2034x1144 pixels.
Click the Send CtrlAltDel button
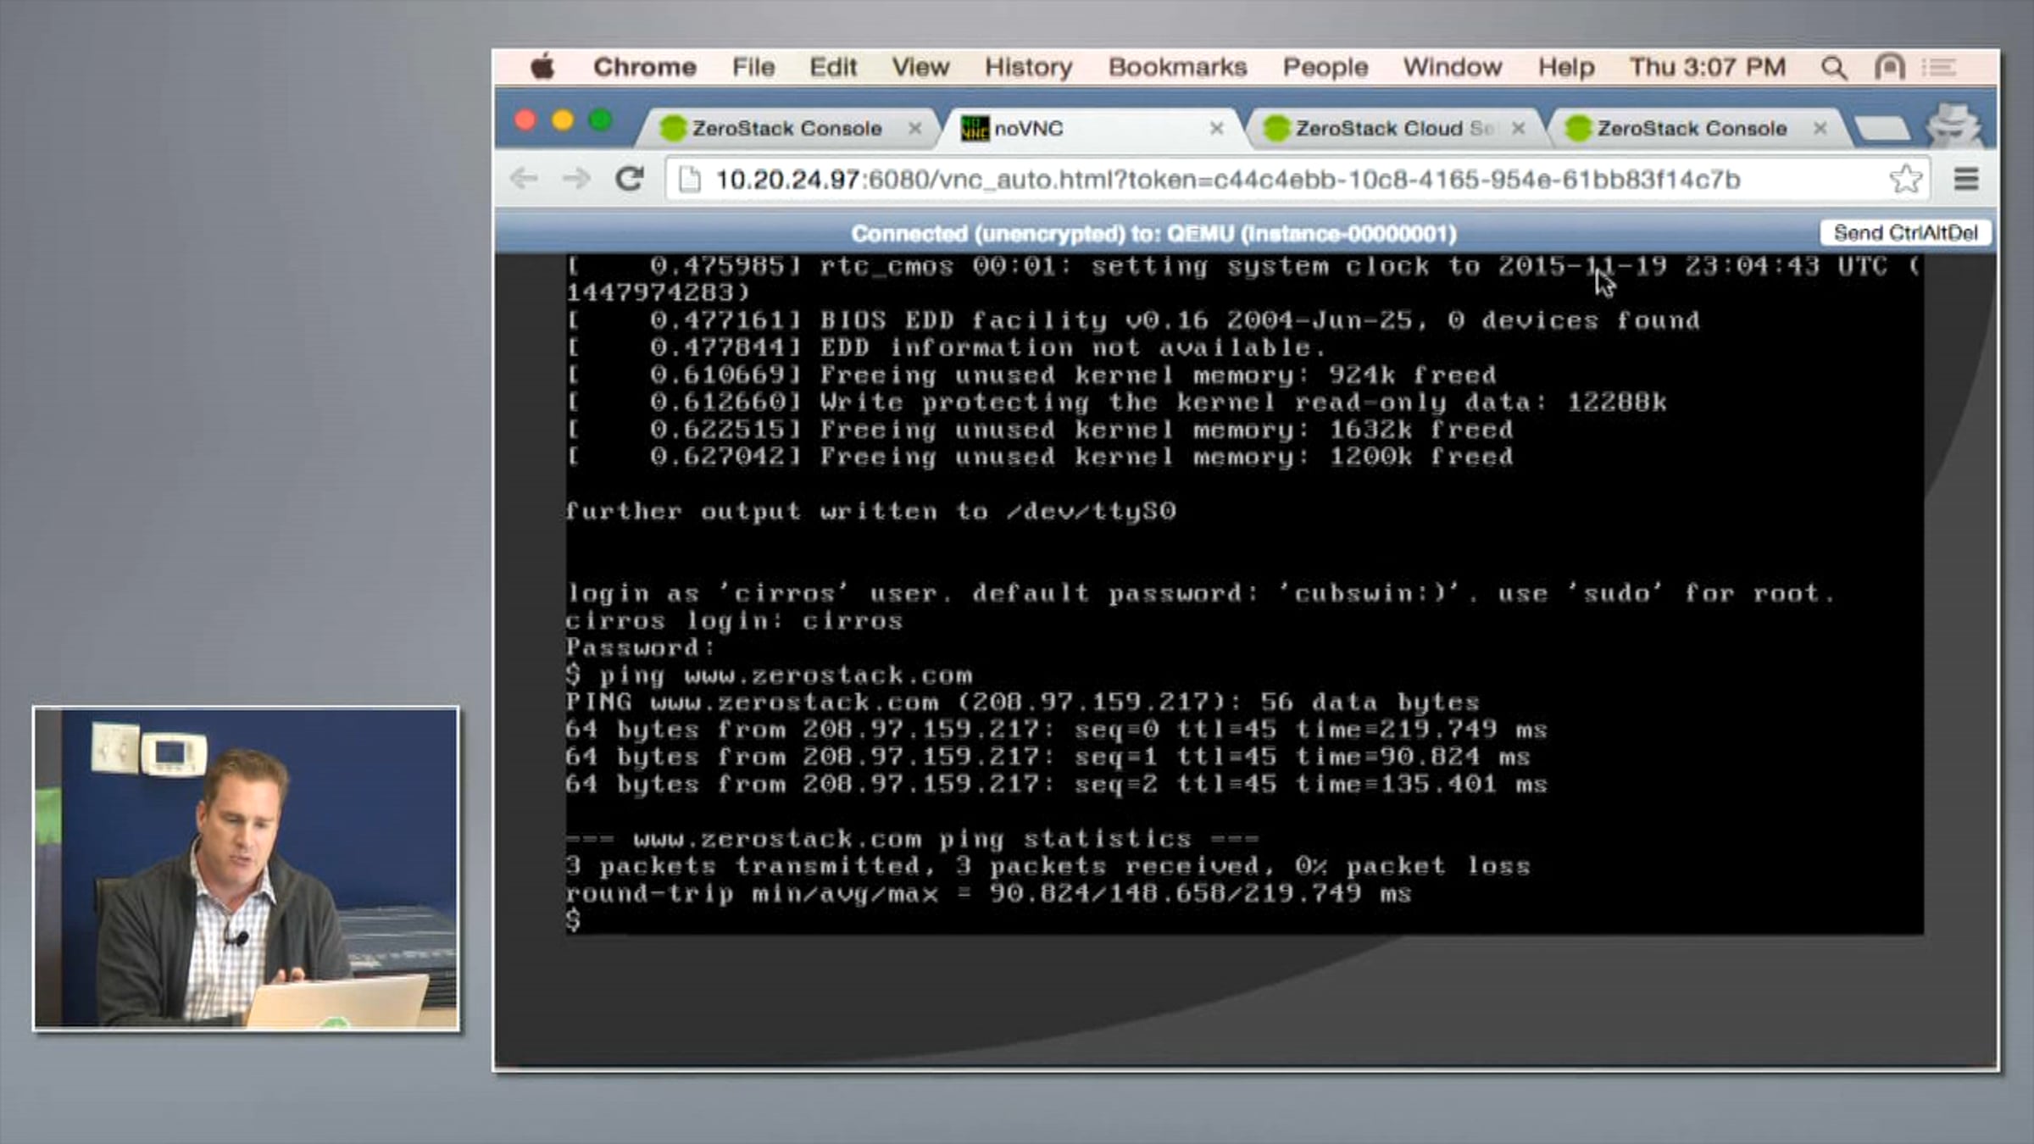pos(1905,233)
